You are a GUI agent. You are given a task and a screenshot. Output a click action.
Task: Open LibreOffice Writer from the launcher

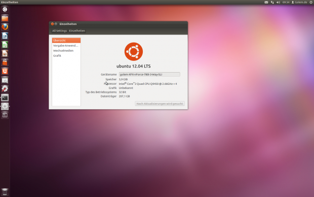pos(5,36)
